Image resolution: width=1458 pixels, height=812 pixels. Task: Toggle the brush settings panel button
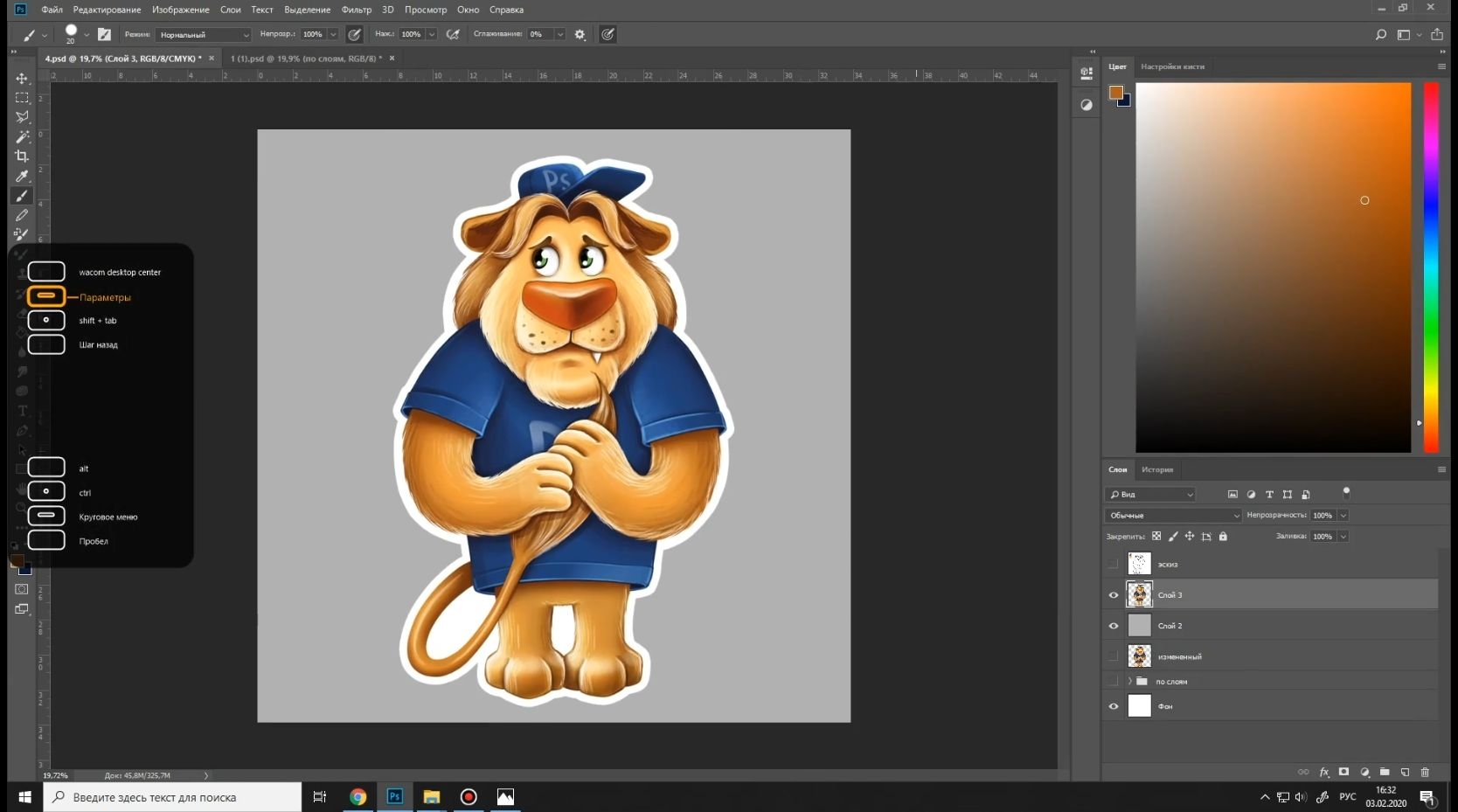pos(104,34)
